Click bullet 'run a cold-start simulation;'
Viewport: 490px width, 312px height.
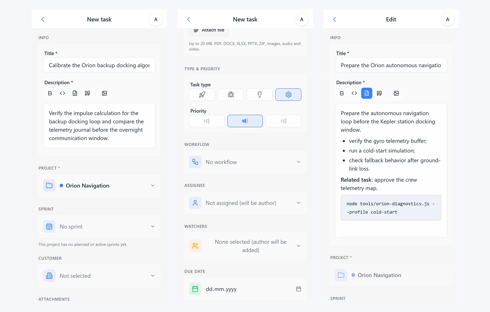click(x=382, y=151)
